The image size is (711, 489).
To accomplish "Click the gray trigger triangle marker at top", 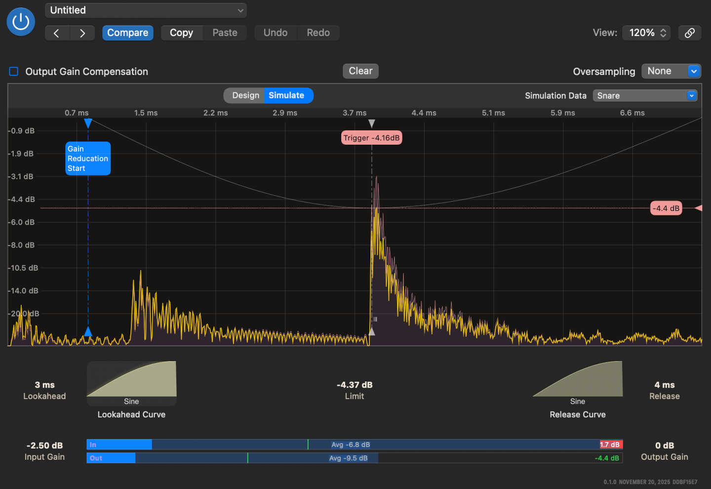I will coord(372,123).
